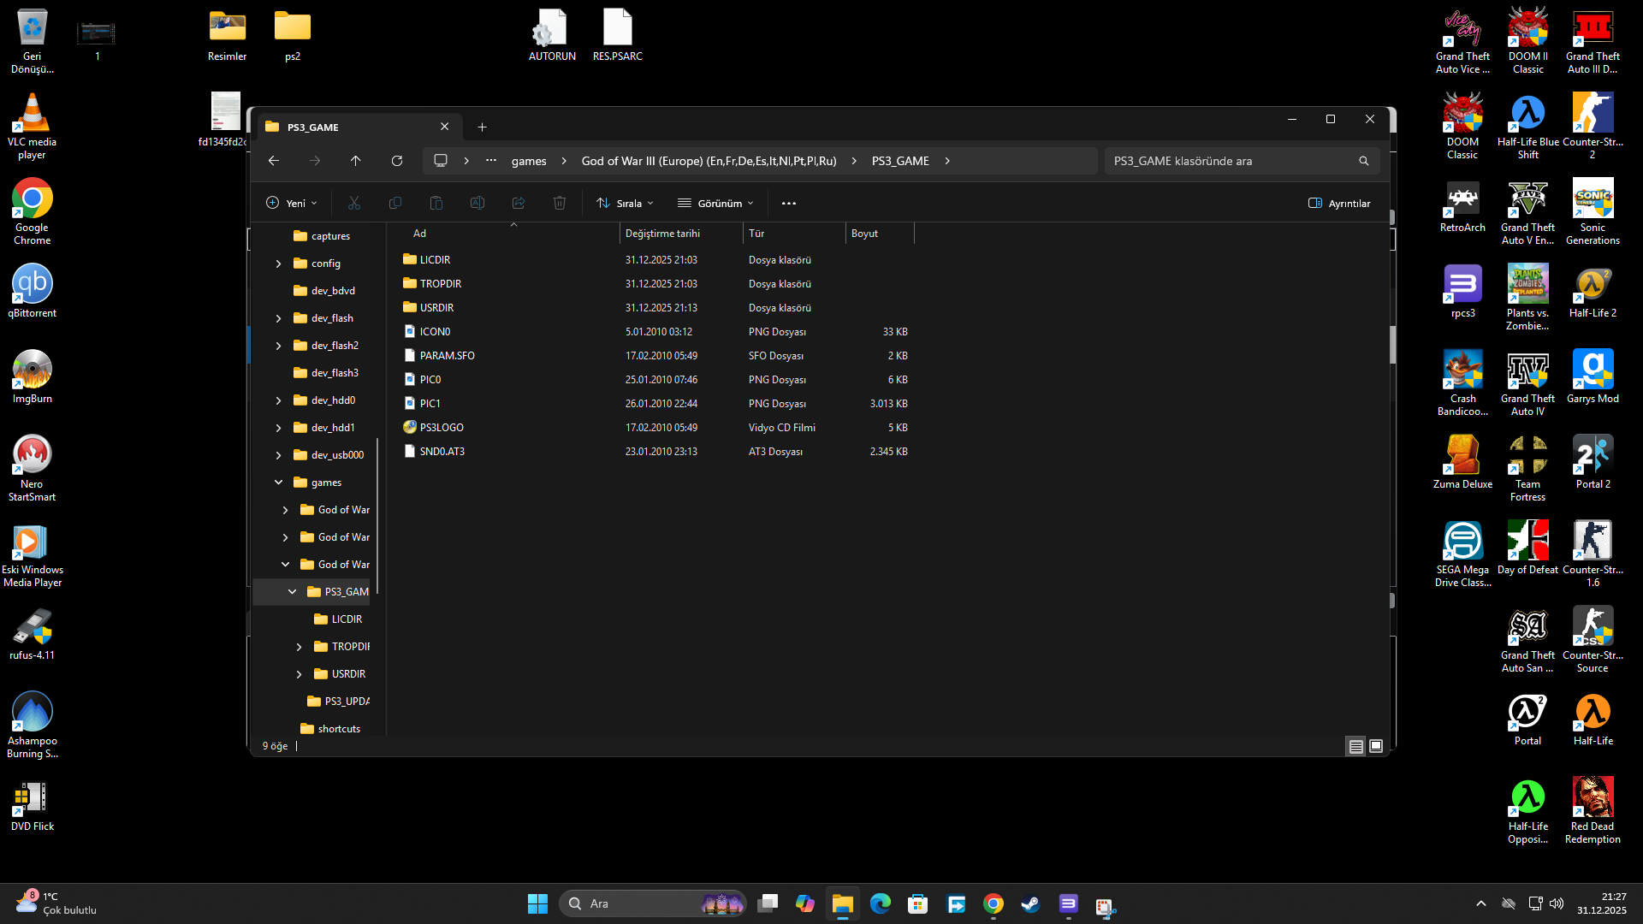Collapse the games tree folder
Screen dimensions: 1643x924
[x=278, y=483]
